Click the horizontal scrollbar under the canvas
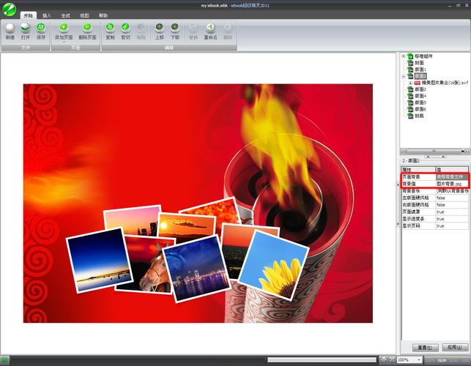471x366 pixels. 321,359
